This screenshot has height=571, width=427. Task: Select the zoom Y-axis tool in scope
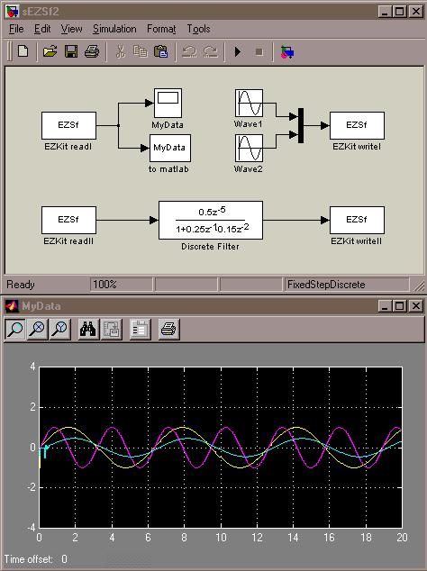(x=59, y=330)
